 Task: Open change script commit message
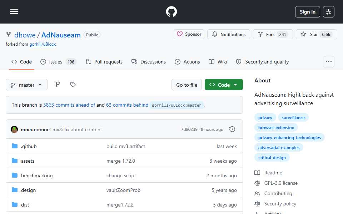coord(121,175)
